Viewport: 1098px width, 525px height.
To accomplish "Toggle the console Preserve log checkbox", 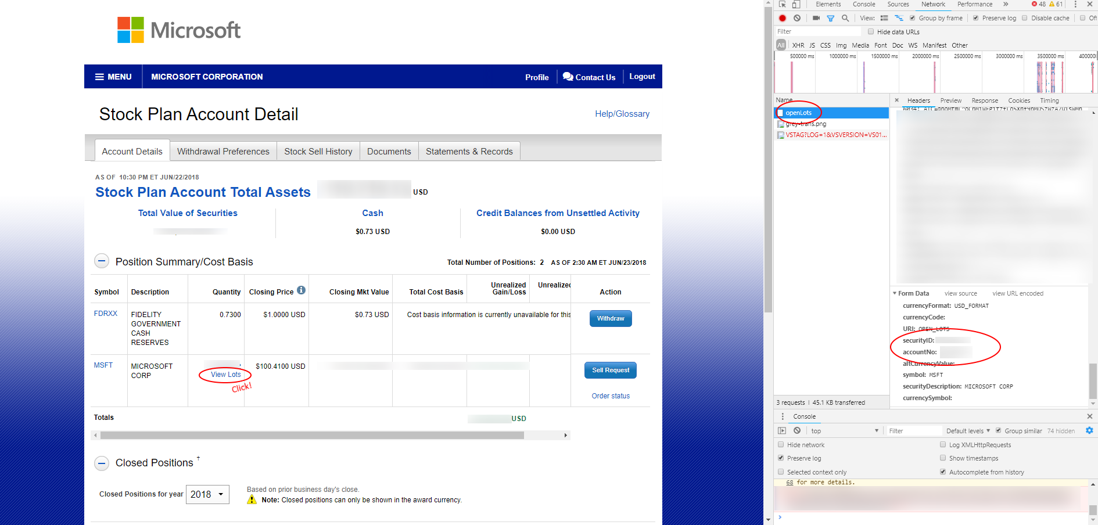I will coord(781,458).
